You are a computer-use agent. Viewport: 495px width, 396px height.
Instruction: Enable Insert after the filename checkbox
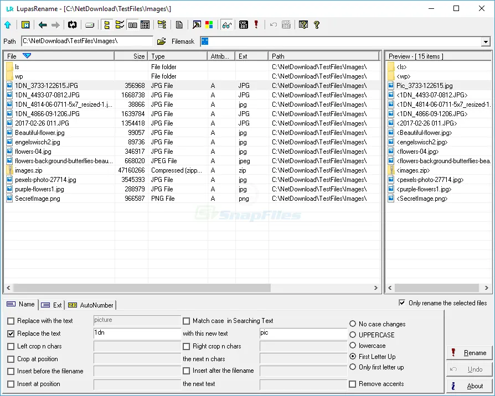pyautogui.click(x=186, y=371)
